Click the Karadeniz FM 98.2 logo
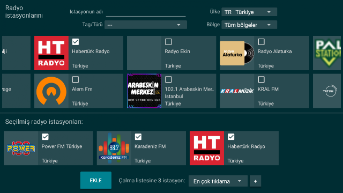 click(114, 148)
